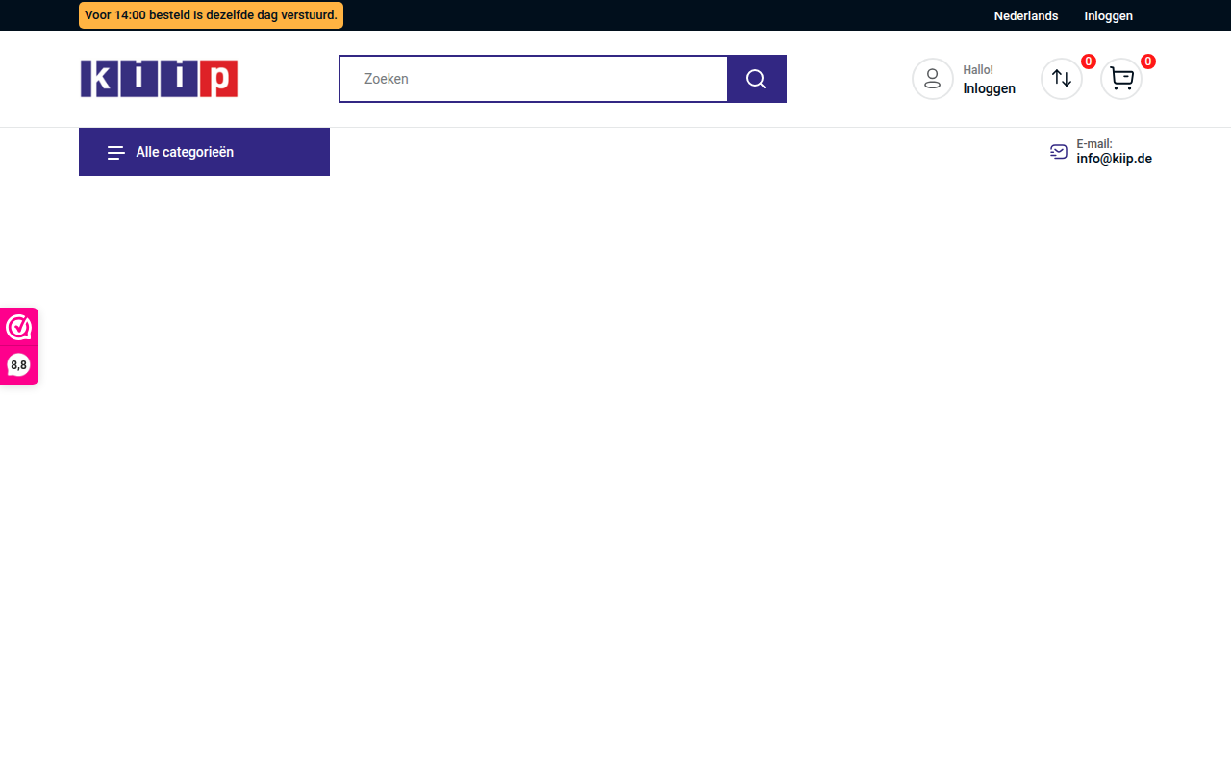Image resolution: width=1231 pixels, height=769 pixels.
Task: Open the user account avatar icon
Action: [932, 79]
